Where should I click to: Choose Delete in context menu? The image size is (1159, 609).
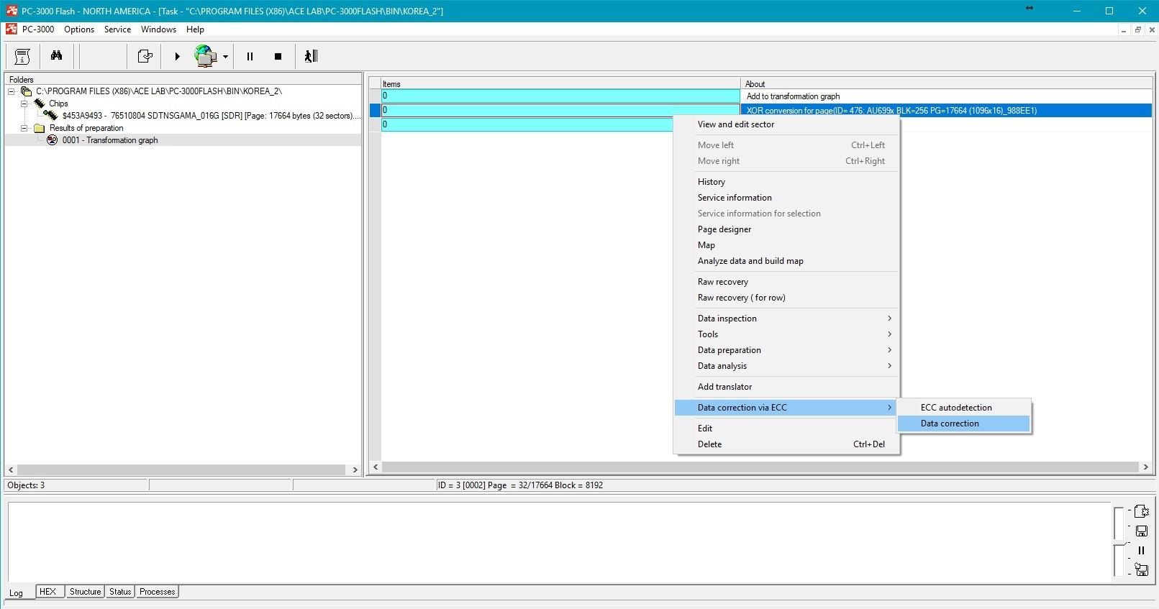click(x=786, y=444)
